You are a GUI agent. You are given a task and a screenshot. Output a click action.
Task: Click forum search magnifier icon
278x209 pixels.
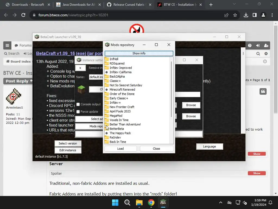click(x=258, y=54)
